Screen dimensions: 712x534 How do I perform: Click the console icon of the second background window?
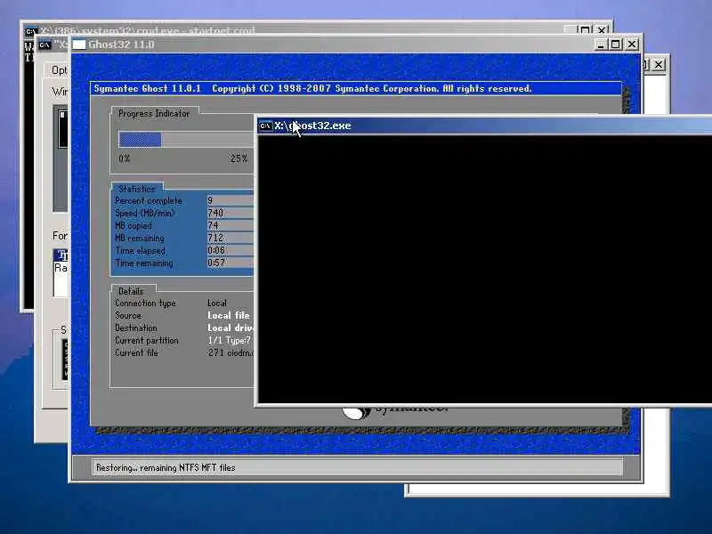tap(44, 45)
